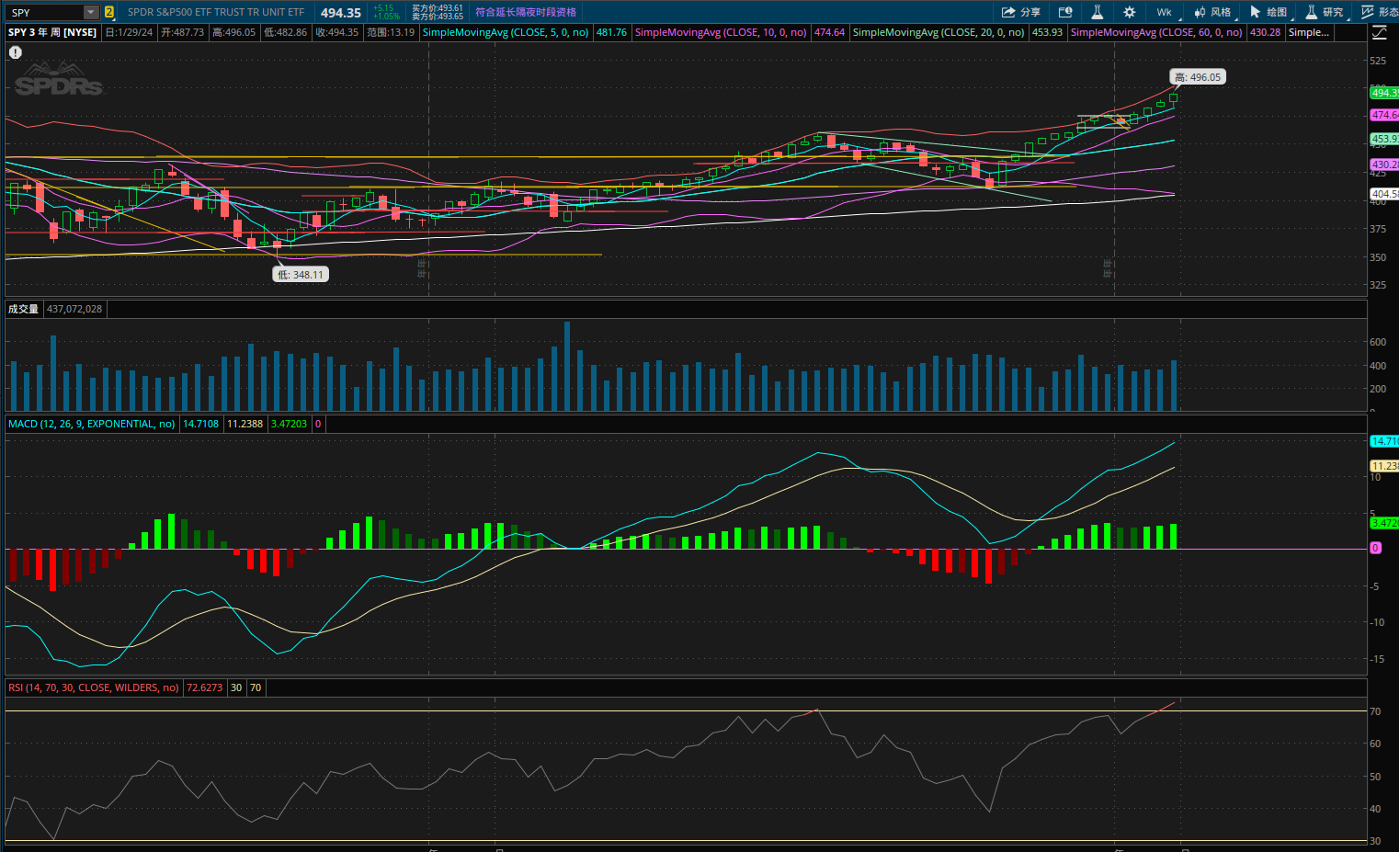Click the MACD signal value 11.2388
Screen dimensions: 1399x852
(245, 424)
